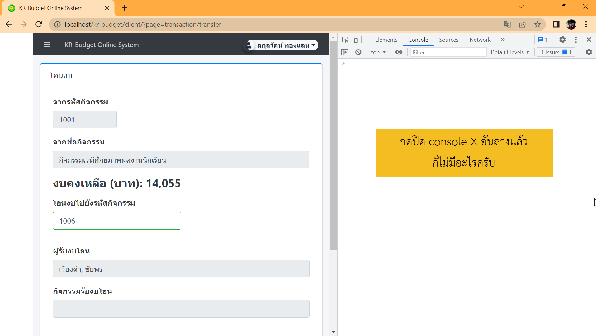Click the console prompt caret
Image resolution: width=596 pixels, height=336 pixels.
pyautogui.click(x=343, y=64)
